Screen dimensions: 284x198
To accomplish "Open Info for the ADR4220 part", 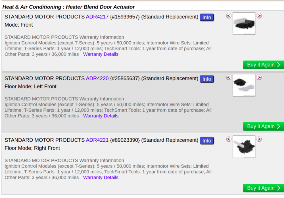I will 207,79.
